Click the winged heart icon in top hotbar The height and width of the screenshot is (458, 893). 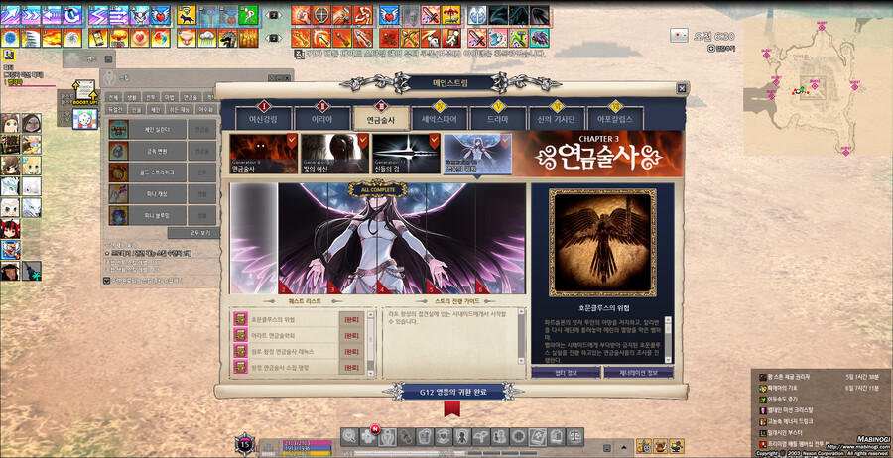[389, 15]
